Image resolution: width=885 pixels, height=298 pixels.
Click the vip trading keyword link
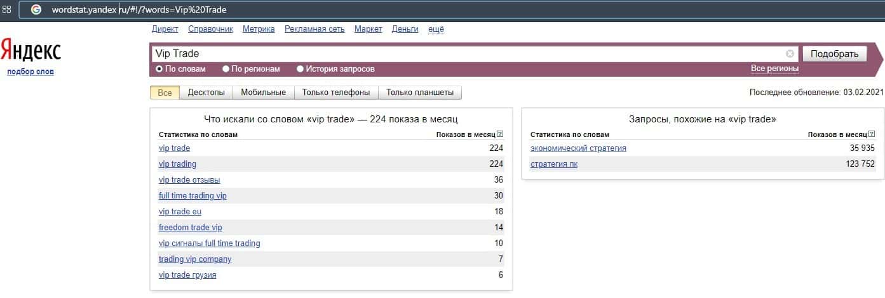[x=177, y=164]
